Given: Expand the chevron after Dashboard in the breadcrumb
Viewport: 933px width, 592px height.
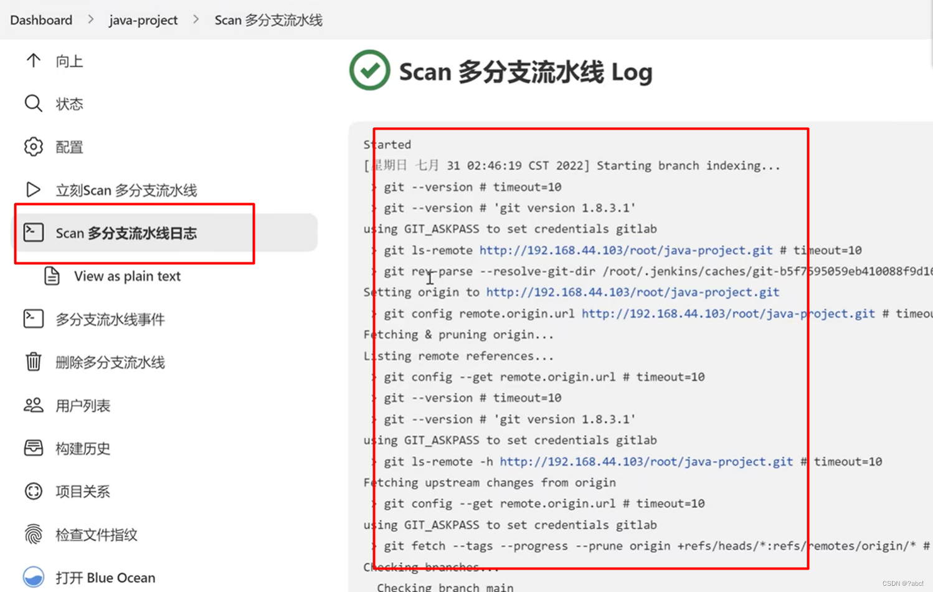Looking at the screenshot, I should (91, 20).
